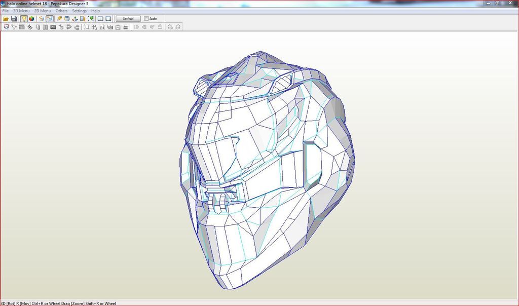
Task: Expand the Others menu
Action: pos(61,11)
